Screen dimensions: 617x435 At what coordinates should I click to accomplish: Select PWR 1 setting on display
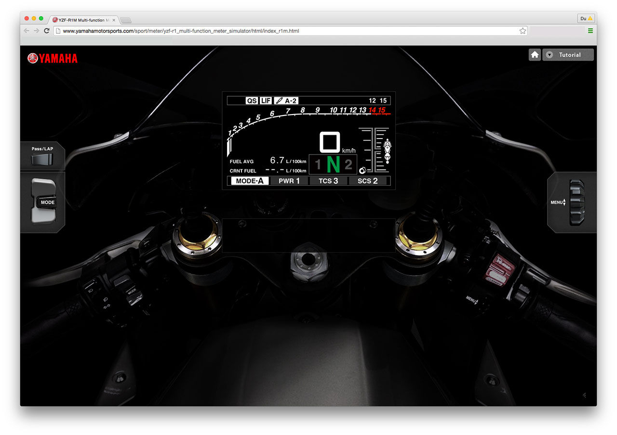(x=289, y=181)
